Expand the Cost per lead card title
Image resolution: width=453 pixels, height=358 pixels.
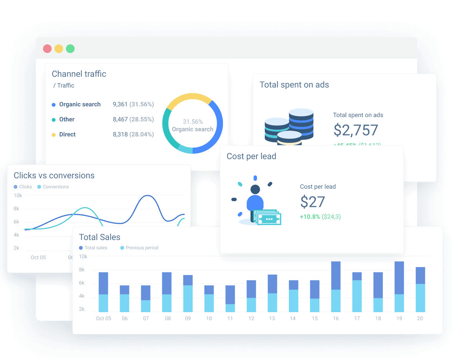(x=251, y=156)
